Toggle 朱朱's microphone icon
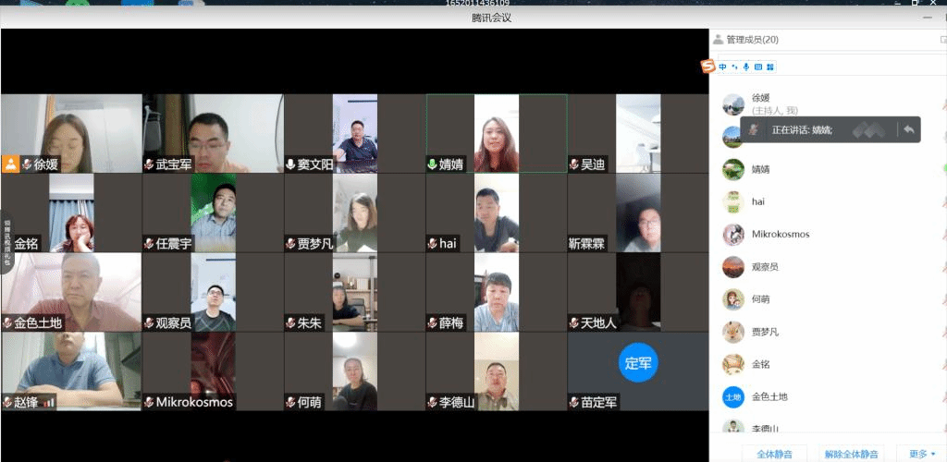This screenshot has width=947, height=462. [290, 323]
